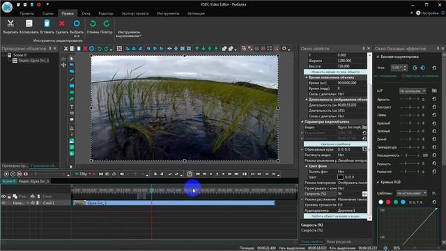Click the green up-arrow icon in the editor toolbar
This screenshot has width=446, height=251.
pos(197,49)
